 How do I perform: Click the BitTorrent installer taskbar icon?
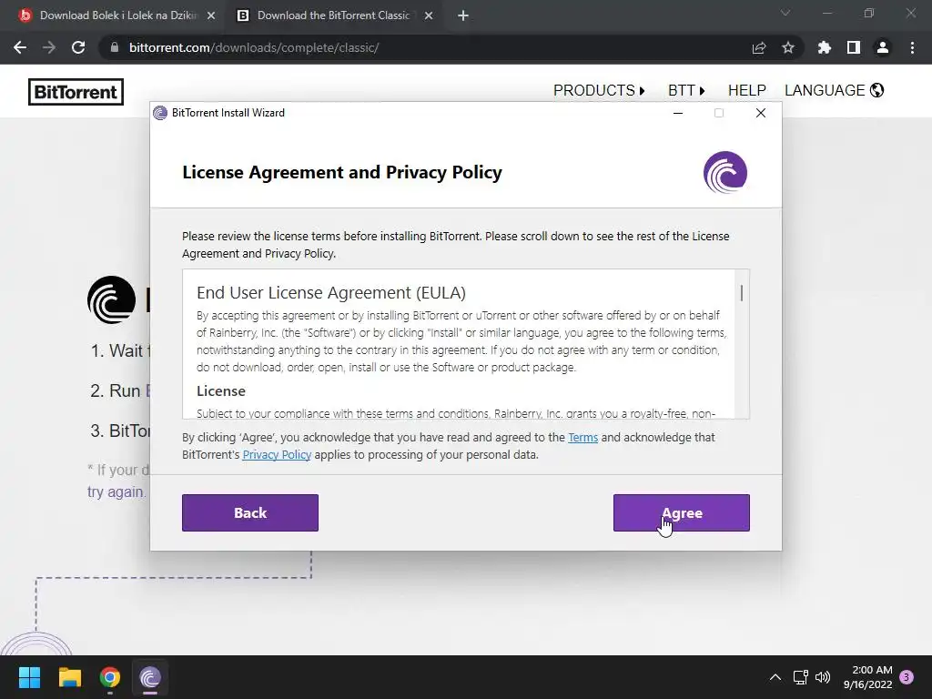(x=150, y=677)
